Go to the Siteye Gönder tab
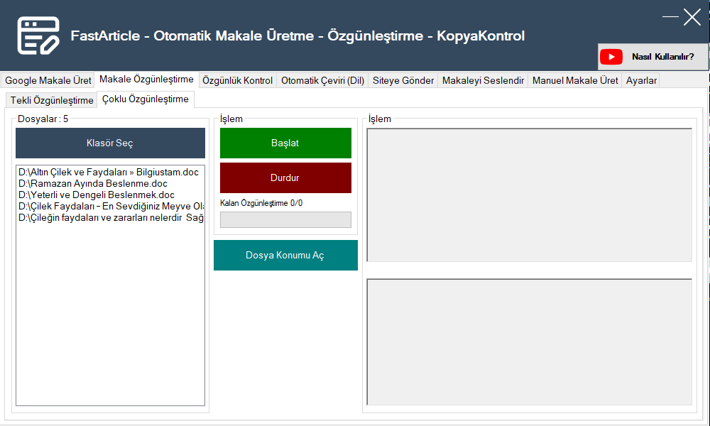Viewport: 710px width, 426px height. [x=403, y=80]
